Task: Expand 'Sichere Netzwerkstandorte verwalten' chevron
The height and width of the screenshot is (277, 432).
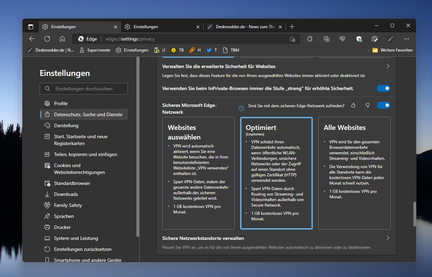Action: [x=388, y=238]
